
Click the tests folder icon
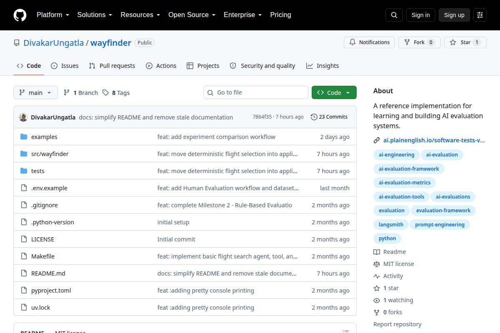click(x=24, y=171)
